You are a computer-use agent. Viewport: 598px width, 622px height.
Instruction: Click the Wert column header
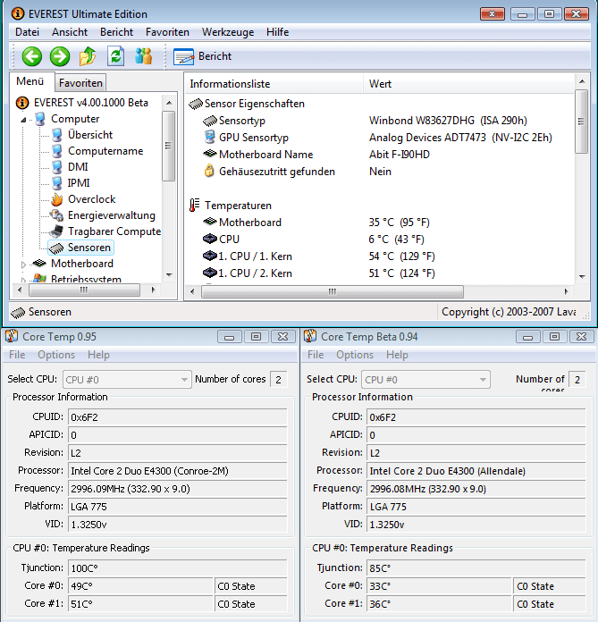[x=469, y=84]
